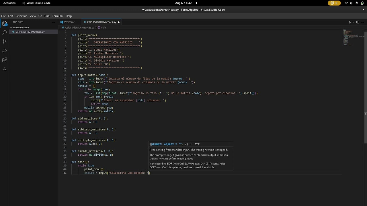Collapse the TAREAALGEBRA folder

[x=11, y=27]
